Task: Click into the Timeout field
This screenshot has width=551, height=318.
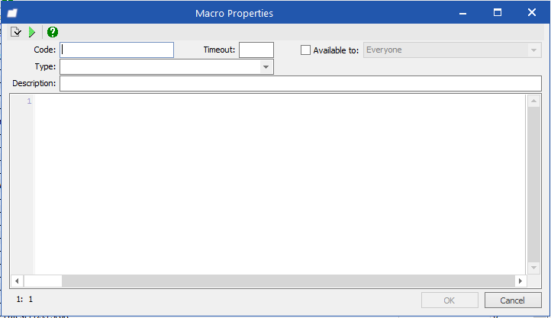Action: pos(256,50)
